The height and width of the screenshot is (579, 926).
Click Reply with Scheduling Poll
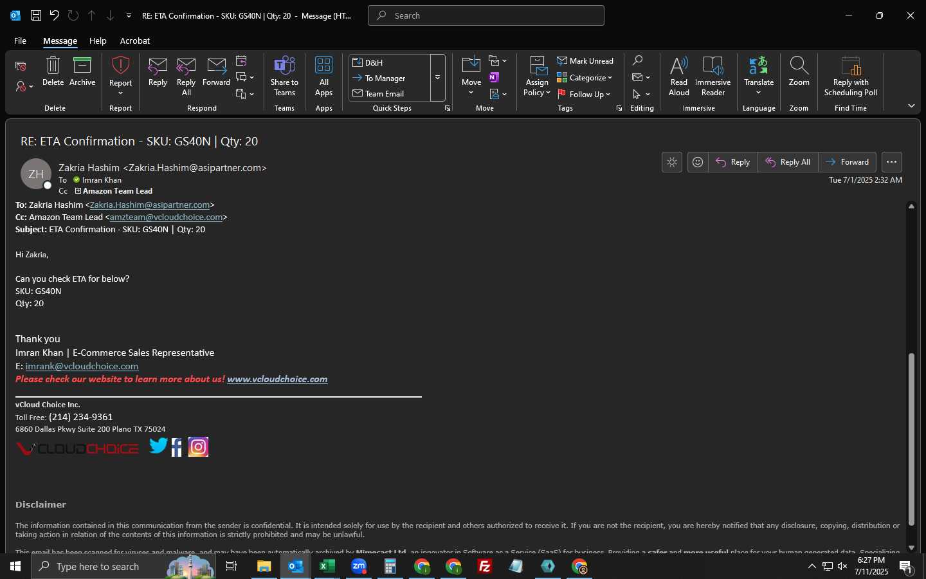(x=850, y=76)
